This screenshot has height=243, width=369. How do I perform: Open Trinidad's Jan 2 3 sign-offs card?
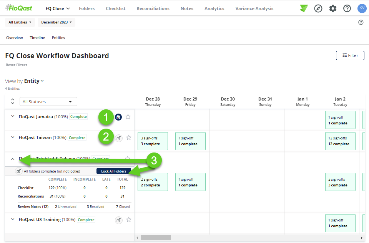tap(340, 182)
